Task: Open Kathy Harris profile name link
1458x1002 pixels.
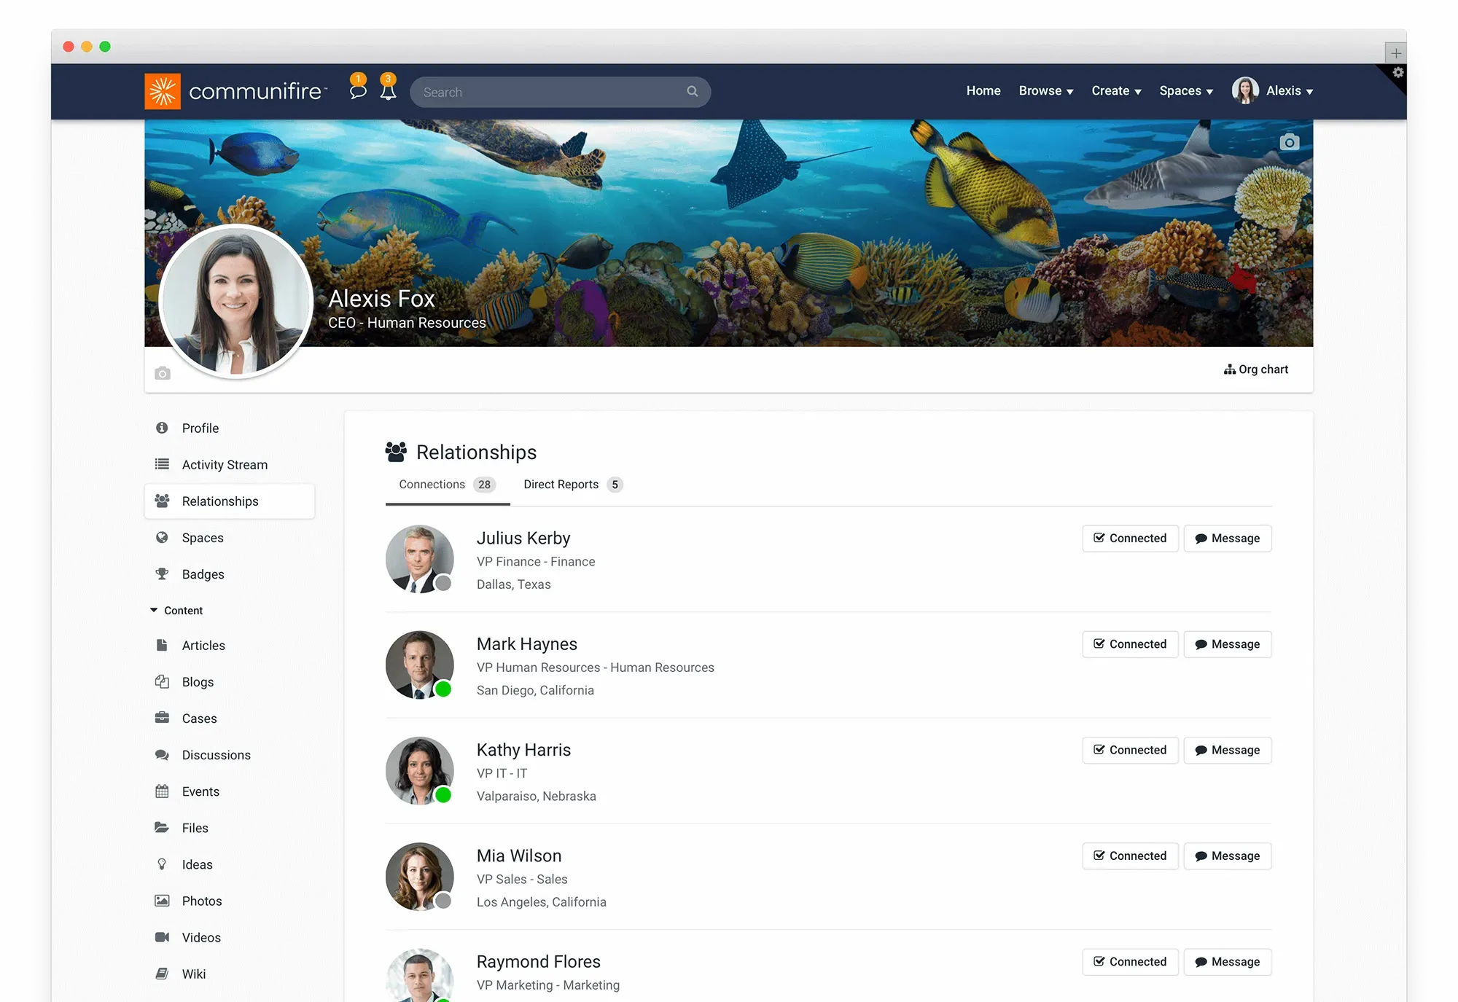Action: pos(523,750)
